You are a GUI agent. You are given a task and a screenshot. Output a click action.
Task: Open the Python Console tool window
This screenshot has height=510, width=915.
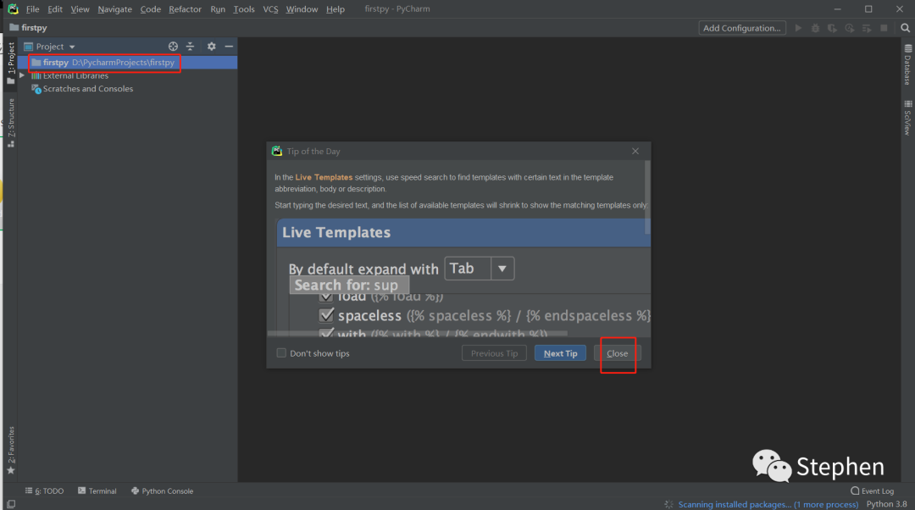162,491
